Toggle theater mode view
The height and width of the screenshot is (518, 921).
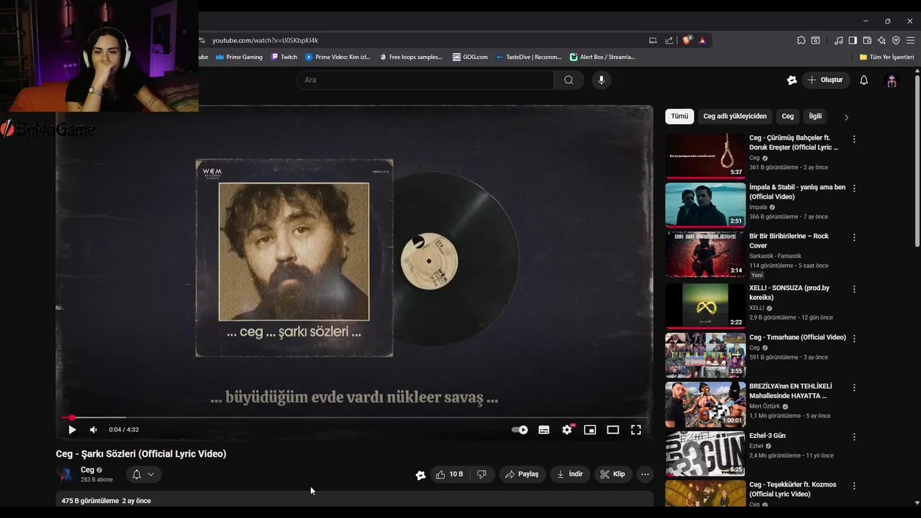point(613,430)
